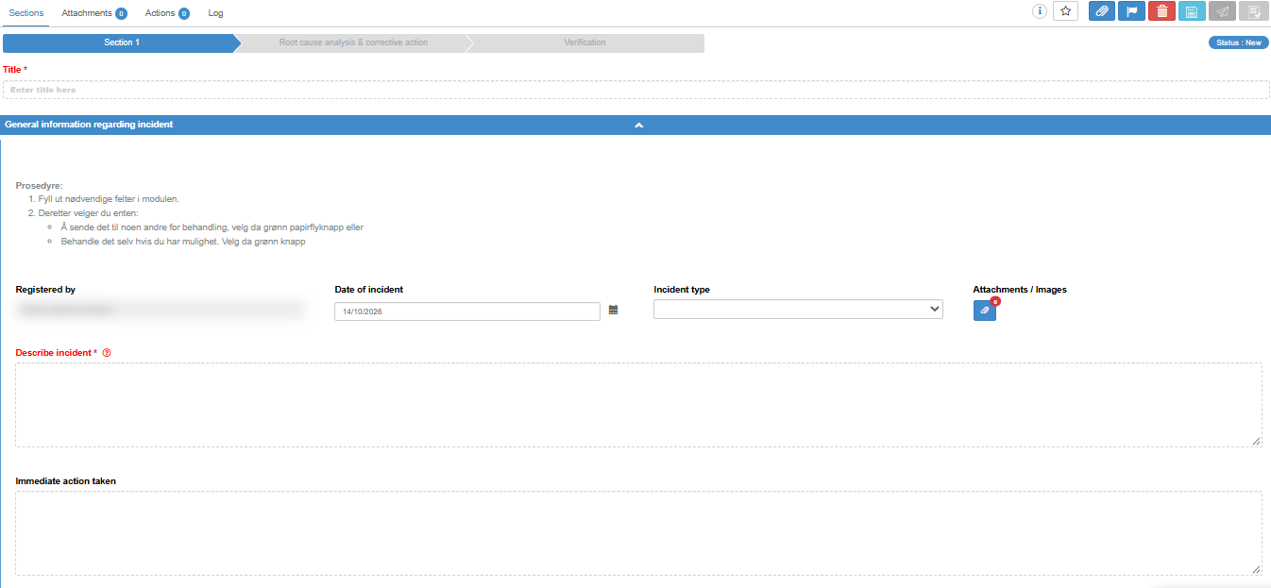Collapse the General information regarding incident section
Image resolution: width=1271 pixels, height=588 pixels.
pyautogui.click(x=639, y=125)
